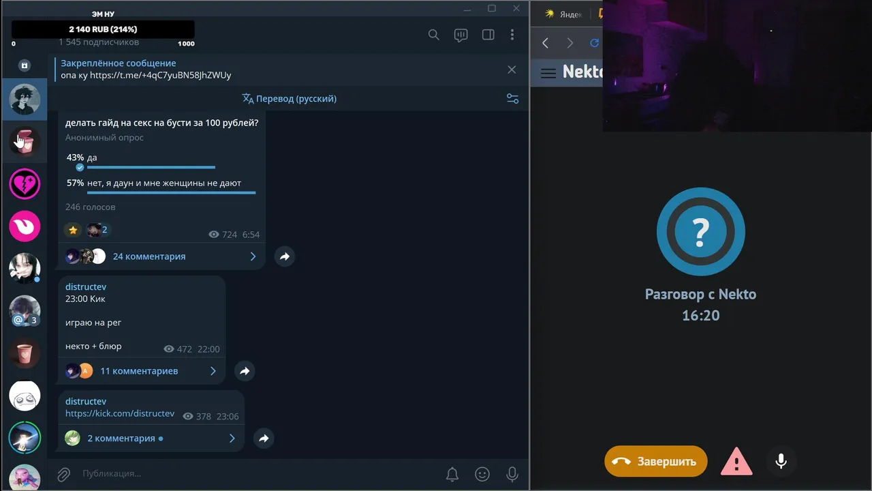The height and width of the screenshot is (491, 872).
Task: Click the star reaction on poll
Action: pos(73,230)
